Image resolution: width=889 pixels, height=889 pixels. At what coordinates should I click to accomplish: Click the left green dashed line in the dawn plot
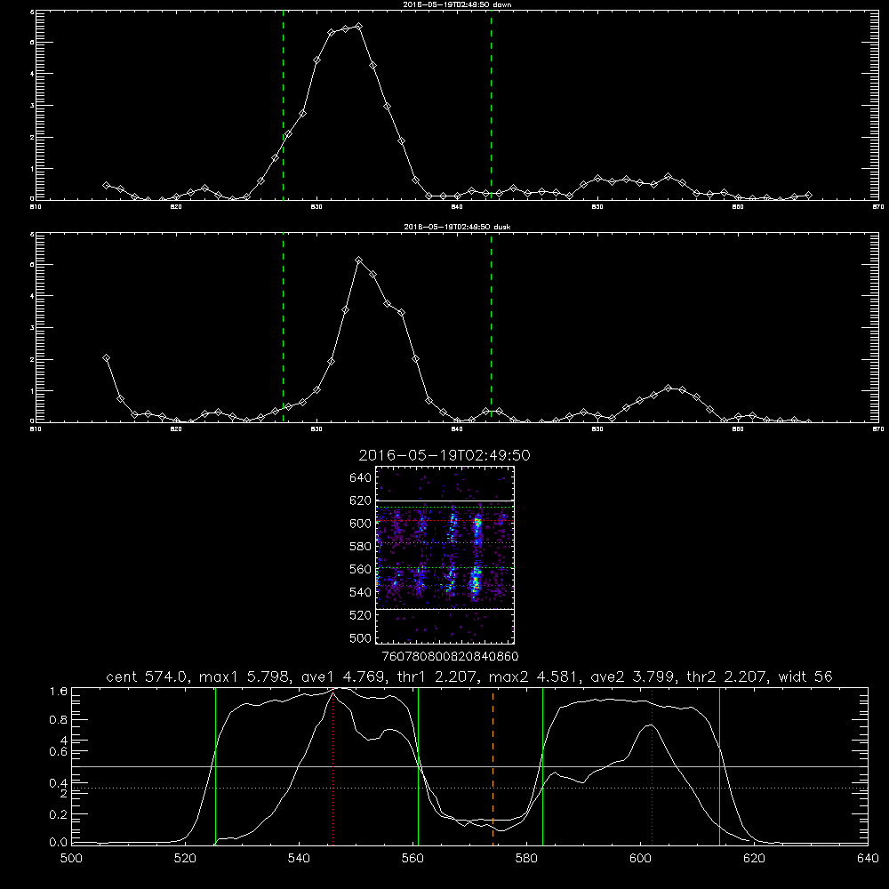283,108
